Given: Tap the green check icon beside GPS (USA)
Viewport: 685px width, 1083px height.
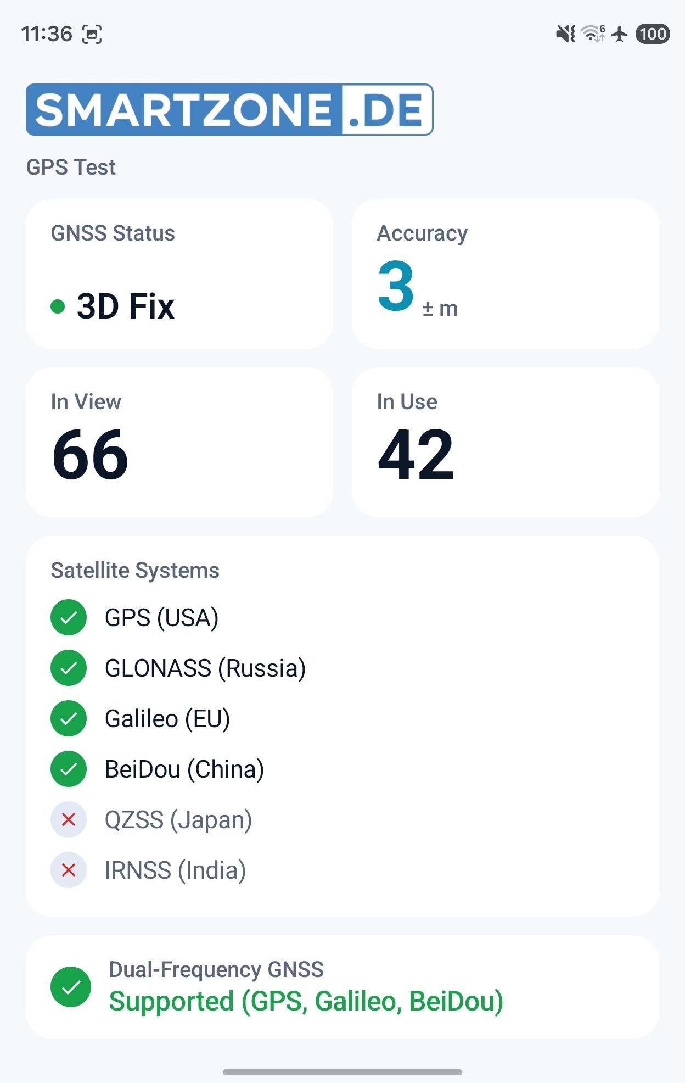Looking at the screenshot, I should tap(69, 617).
